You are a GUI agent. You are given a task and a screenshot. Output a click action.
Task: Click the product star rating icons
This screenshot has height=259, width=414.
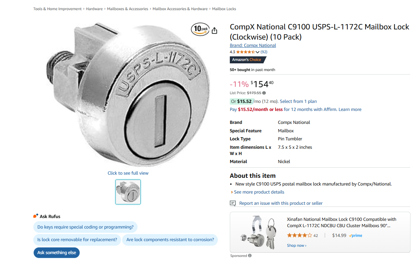click(245, 52)
